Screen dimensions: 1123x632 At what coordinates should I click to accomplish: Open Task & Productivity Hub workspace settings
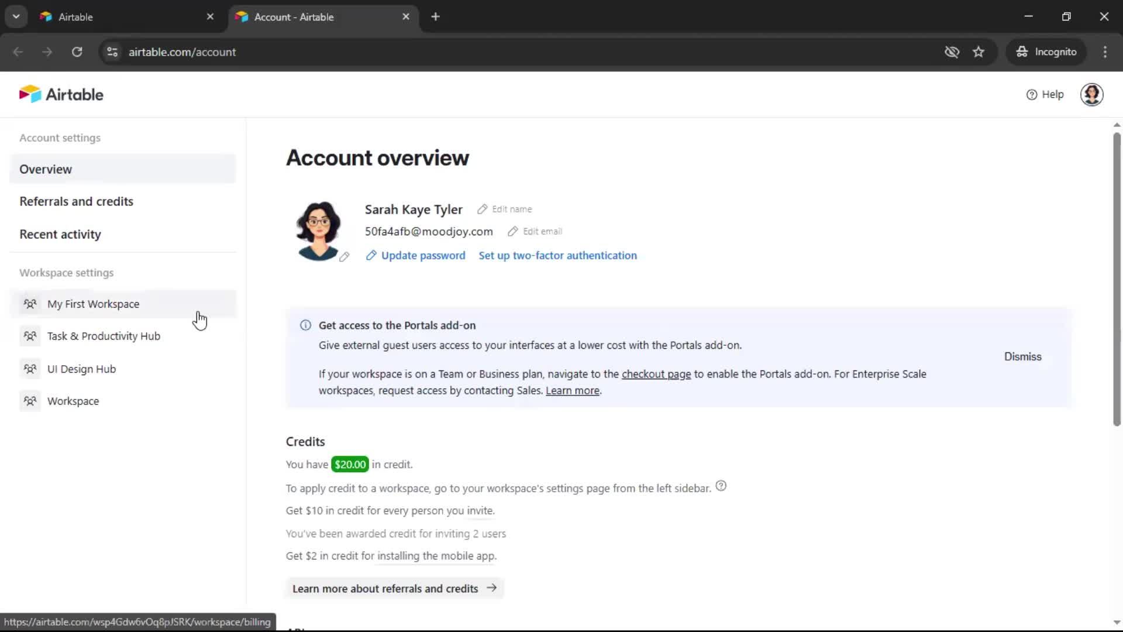pos(104,336)
